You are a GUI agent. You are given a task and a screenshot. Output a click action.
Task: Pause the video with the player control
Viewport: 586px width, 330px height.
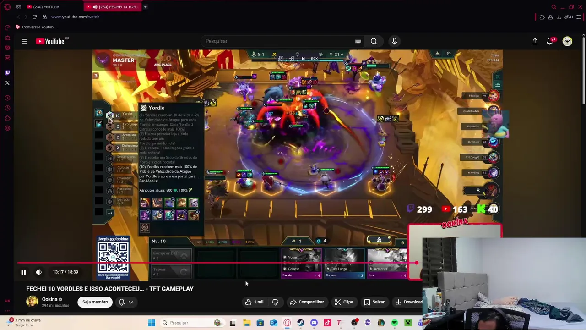23,272
